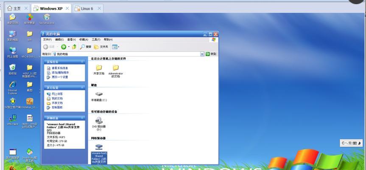Close the Linux 6 tab
The height and width of the screenshot is (170, 366).
[99, 8]
